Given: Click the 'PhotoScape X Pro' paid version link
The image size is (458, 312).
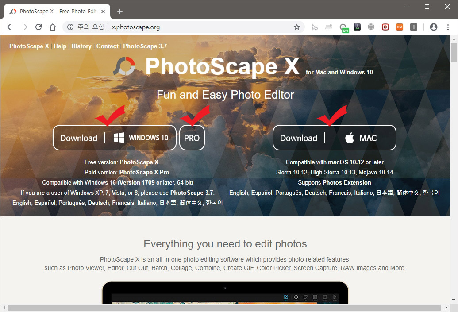Looking at the screenshot, I should tap(144, 172).
